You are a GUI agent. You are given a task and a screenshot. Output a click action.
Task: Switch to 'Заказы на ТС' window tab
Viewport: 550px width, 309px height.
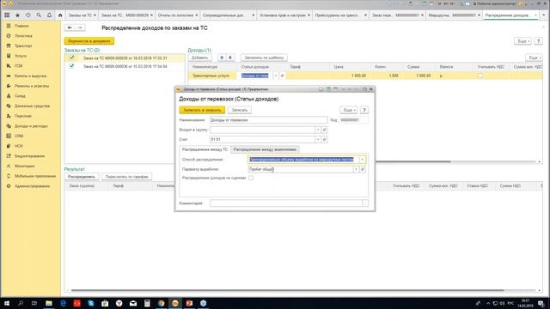pos(80,15)
